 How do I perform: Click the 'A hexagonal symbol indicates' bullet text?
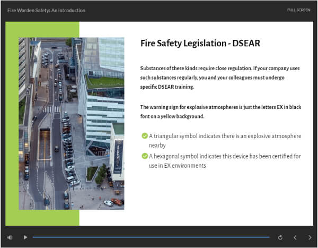(x=225, y=161)
